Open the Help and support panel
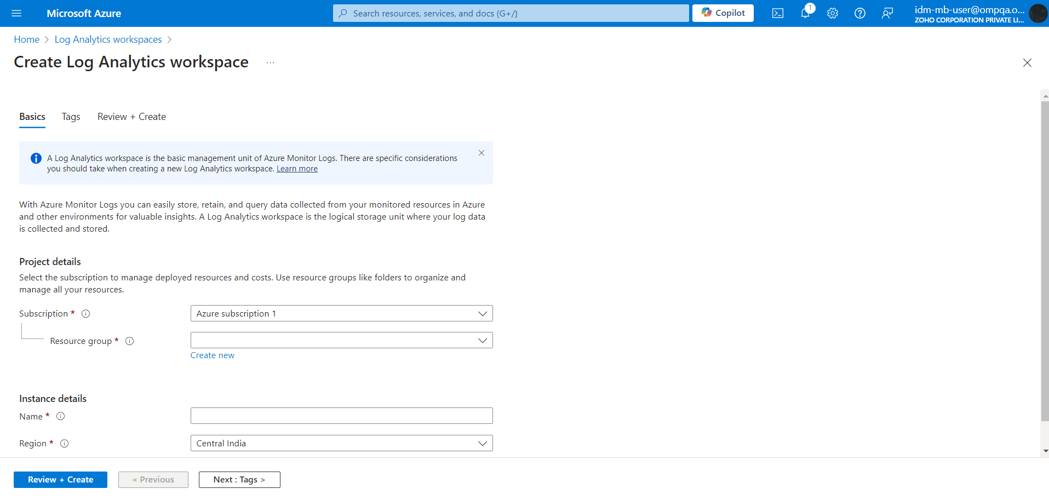The height and width of the screenshot is (500, 1049). click(860, 13)
